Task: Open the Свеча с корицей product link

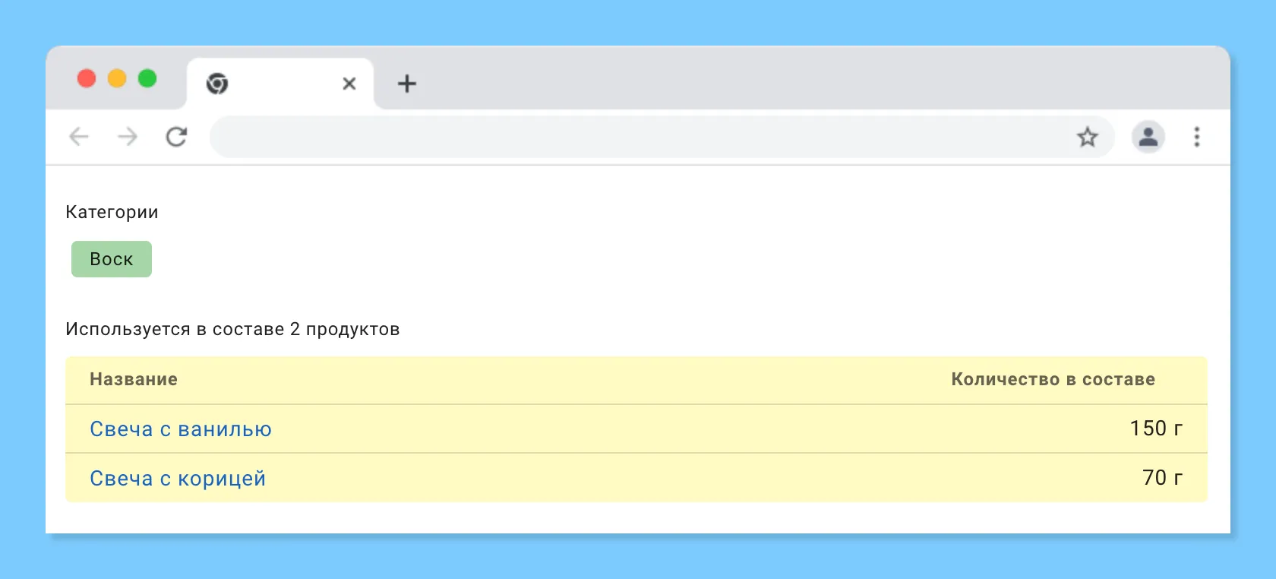Action: pyautogui.click(x=178, y=479)
